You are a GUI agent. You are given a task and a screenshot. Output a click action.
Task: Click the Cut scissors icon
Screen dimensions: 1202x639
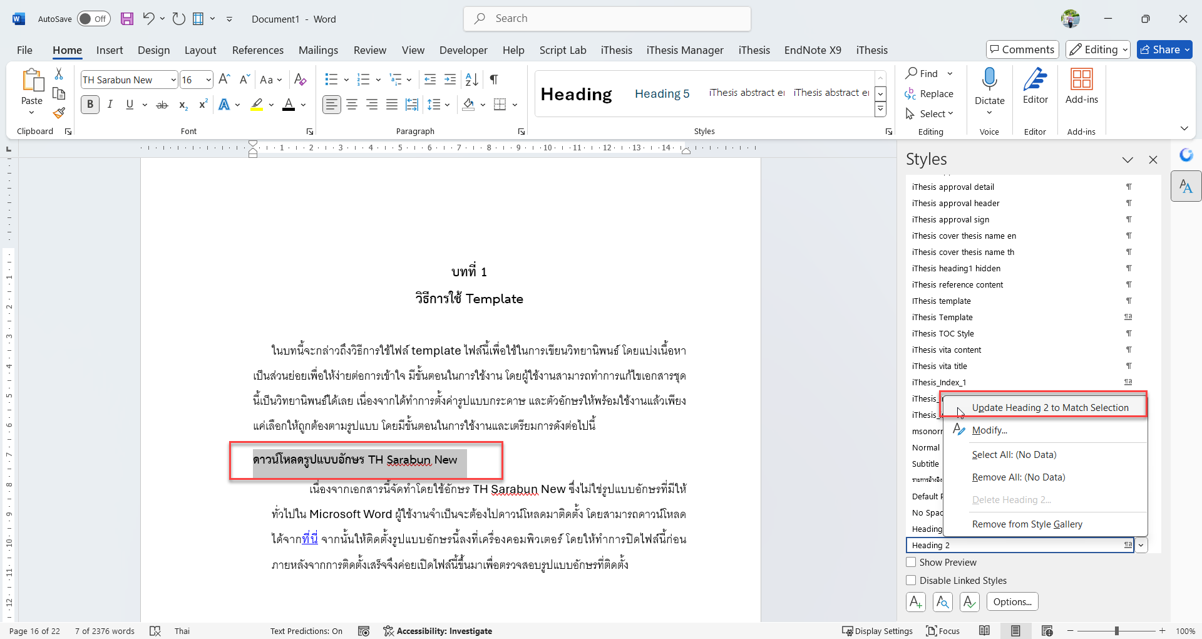59,74
